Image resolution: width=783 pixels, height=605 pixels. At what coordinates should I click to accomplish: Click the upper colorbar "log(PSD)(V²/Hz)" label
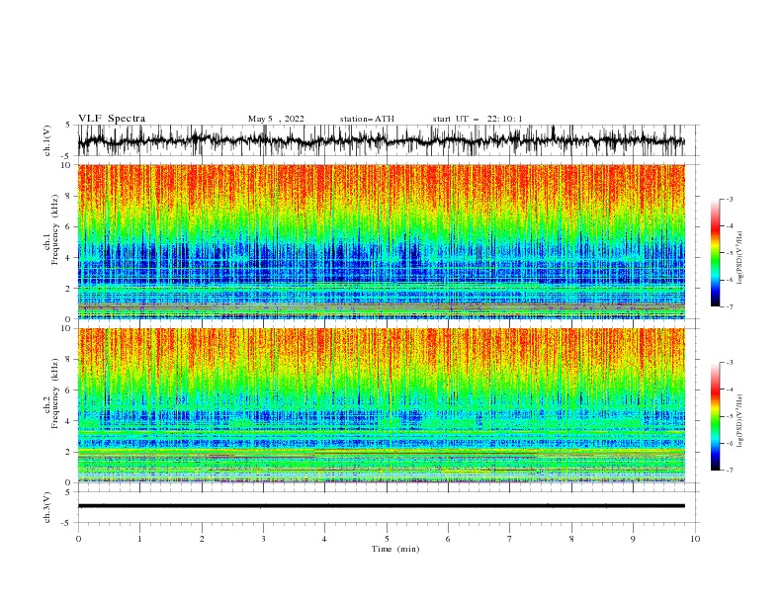(x=740, y=258)
